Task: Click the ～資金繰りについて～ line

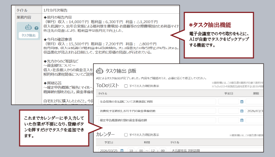Action: tap(59, 66)
